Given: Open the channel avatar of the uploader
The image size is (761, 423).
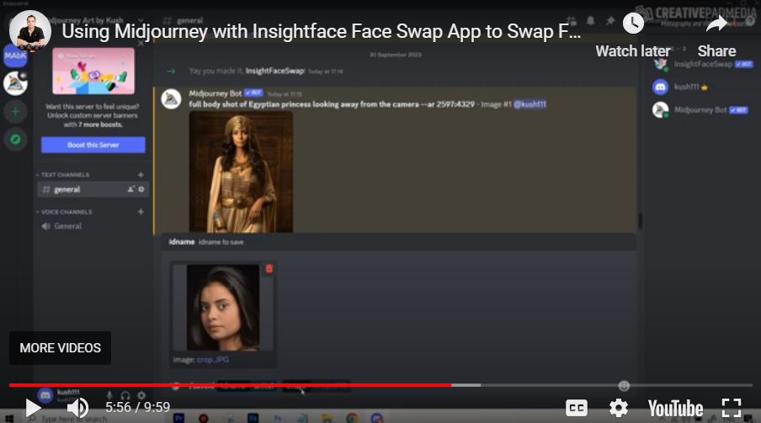Looking at the screenshot, I should coord(30,31).
